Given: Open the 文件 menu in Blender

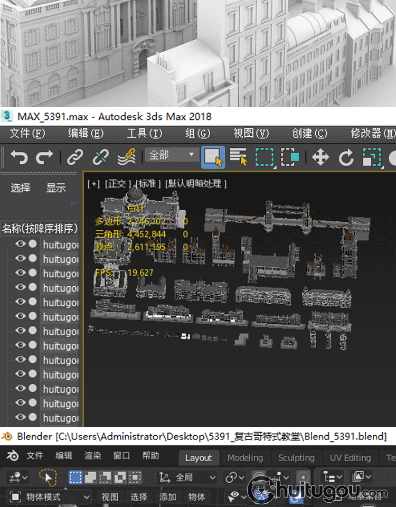Looking at the screenshot, I should [x=35, y=456].
